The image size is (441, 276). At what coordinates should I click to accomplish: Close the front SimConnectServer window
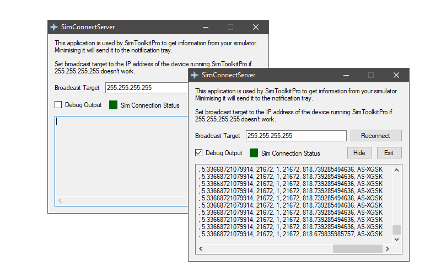pos(396,75)
